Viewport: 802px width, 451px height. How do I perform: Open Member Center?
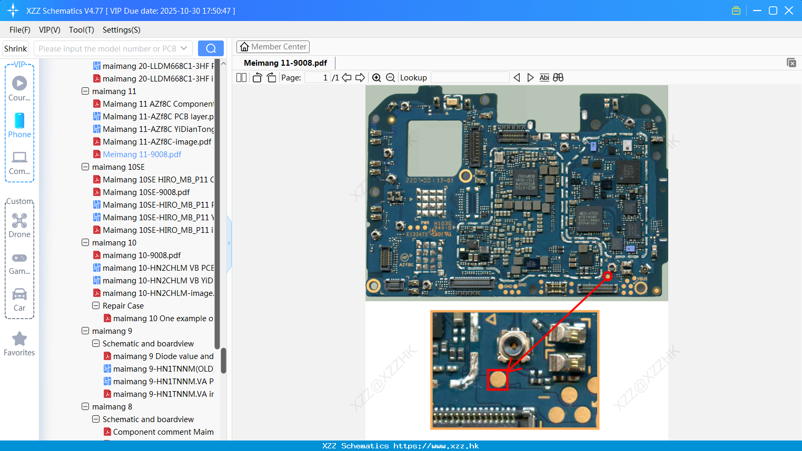click(273, 47)
